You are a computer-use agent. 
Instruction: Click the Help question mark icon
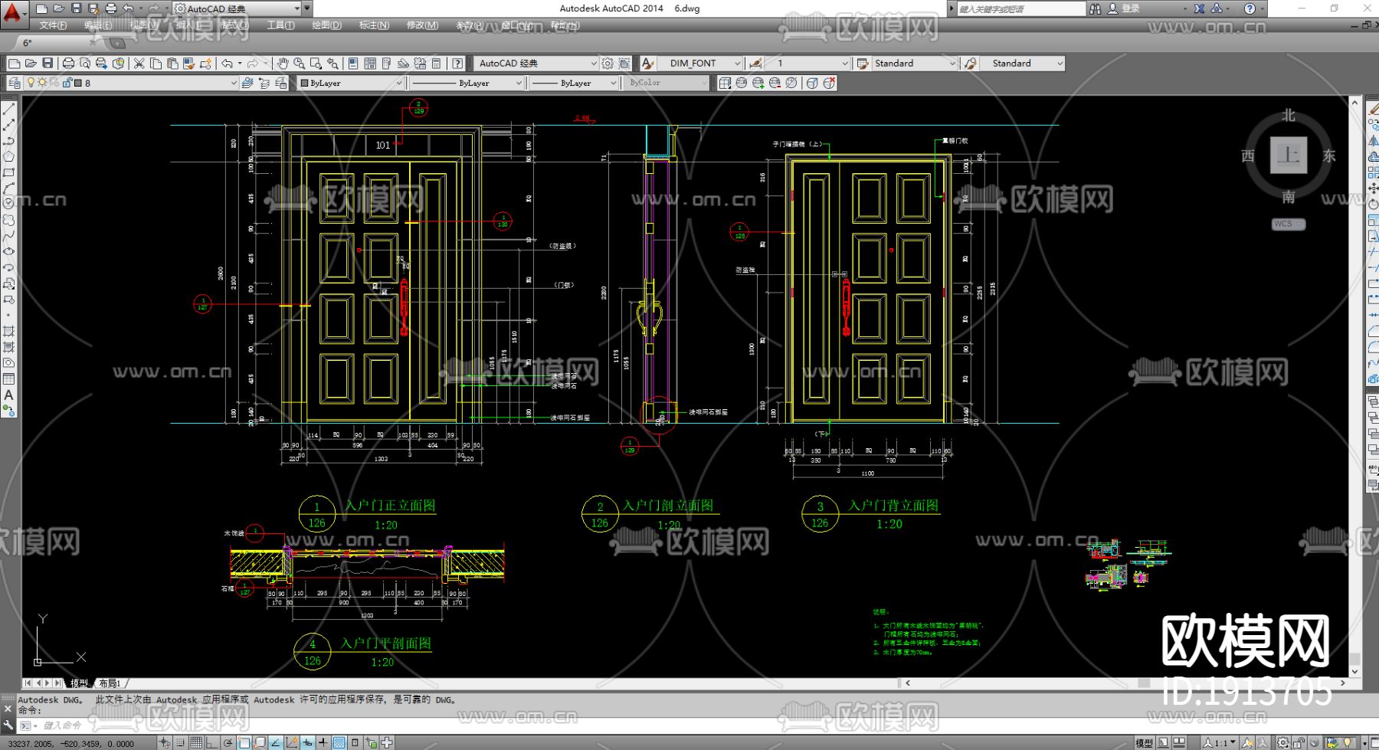click(457, 64)
